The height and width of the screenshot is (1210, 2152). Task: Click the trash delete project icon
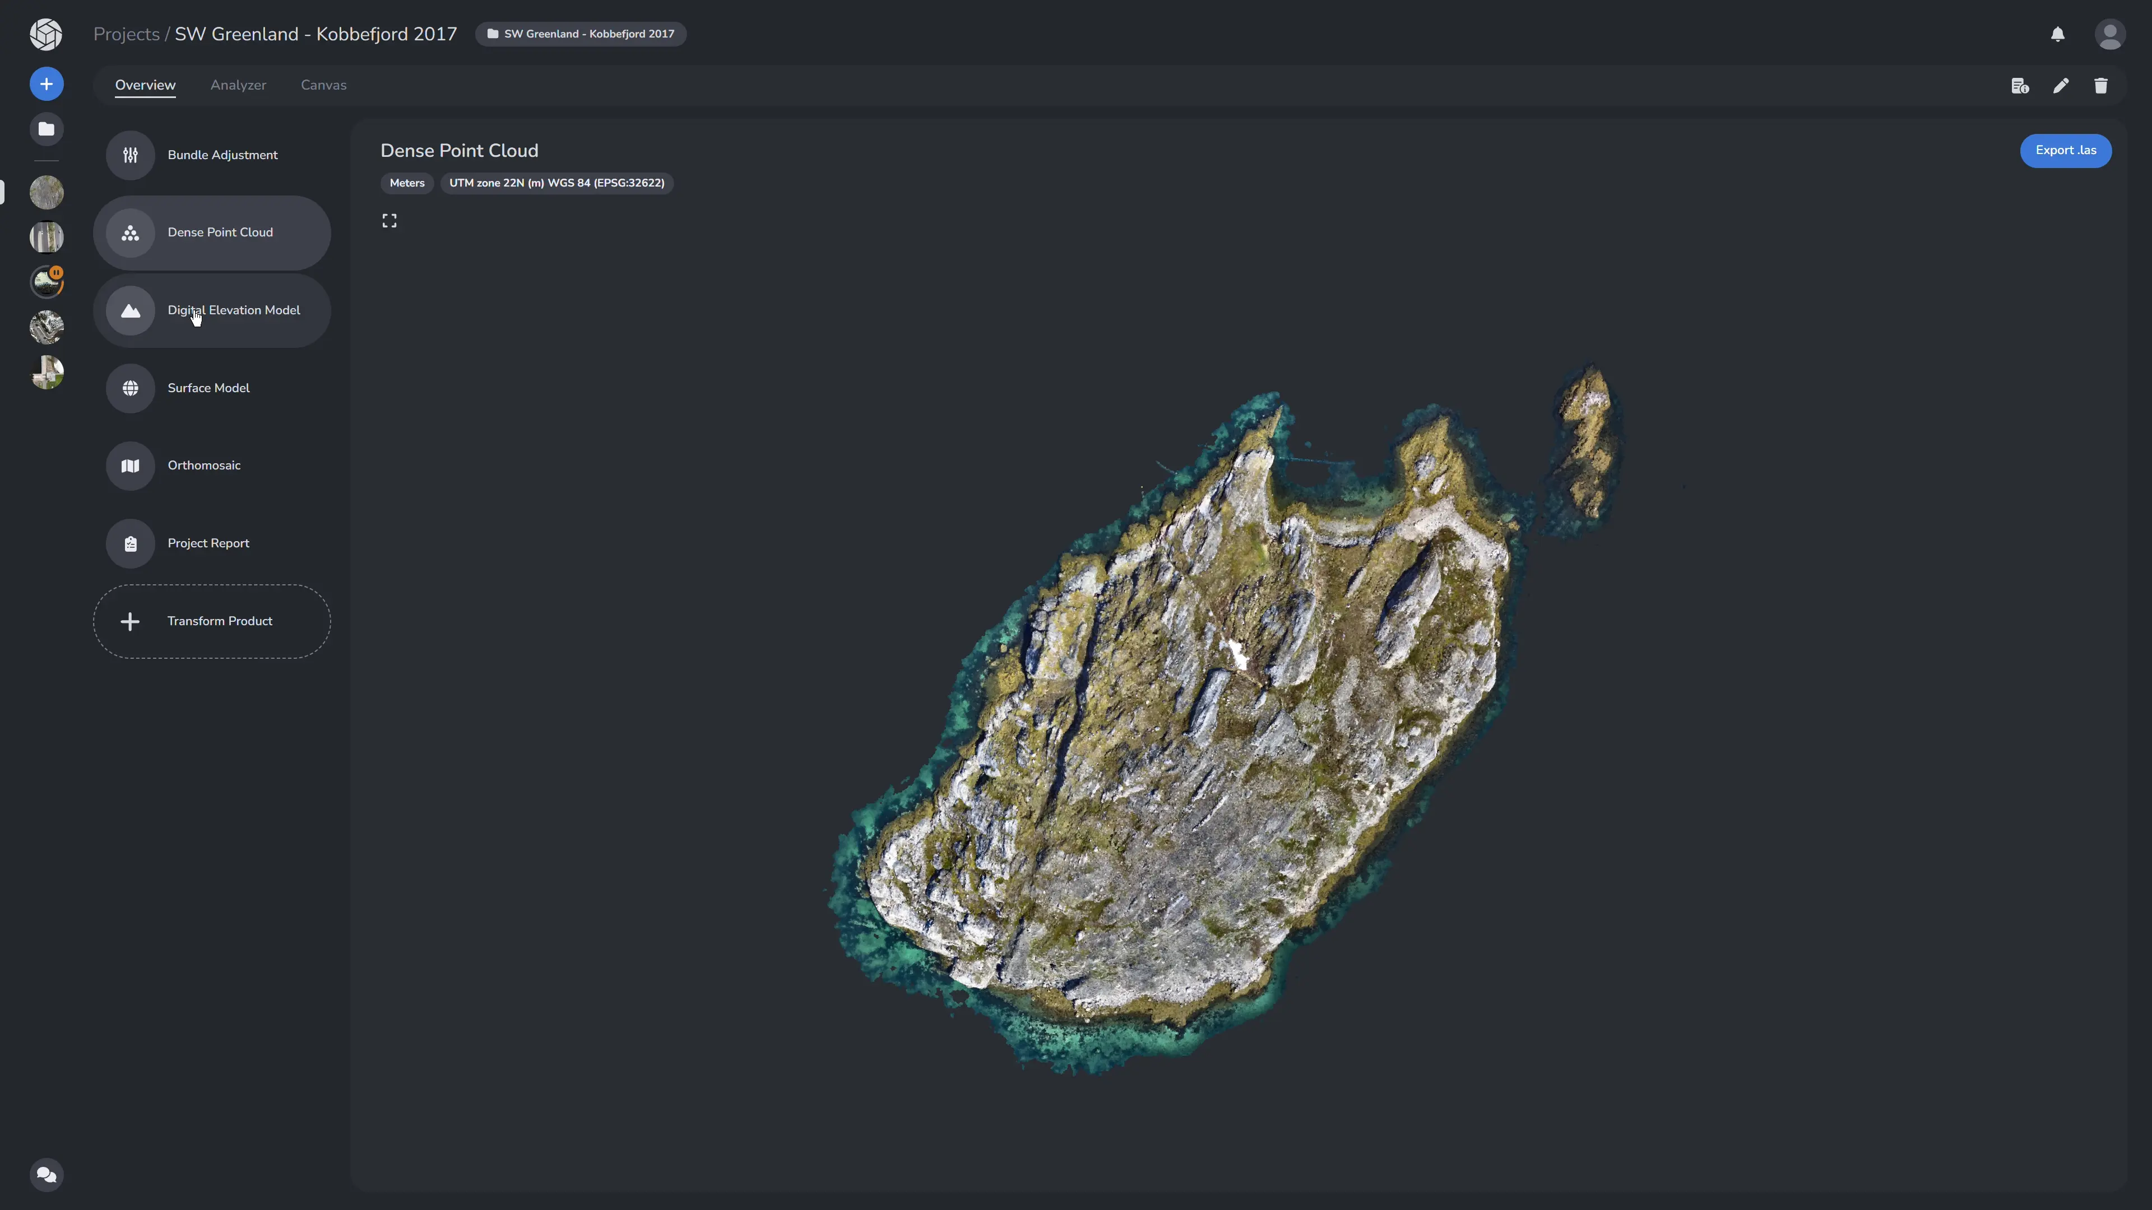click(2101, 85)
